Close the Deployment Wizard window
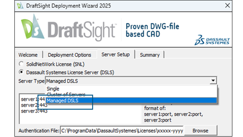The height and width of the screenshot is (137, 243). 227,6
